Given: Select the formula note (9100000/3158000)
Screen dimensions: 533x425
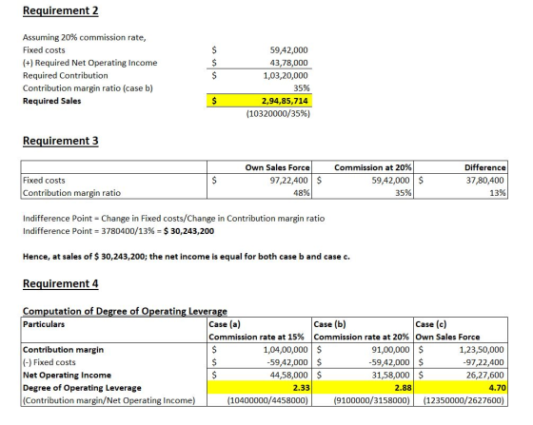Looking at the screenshot, I should coord(371,400).
